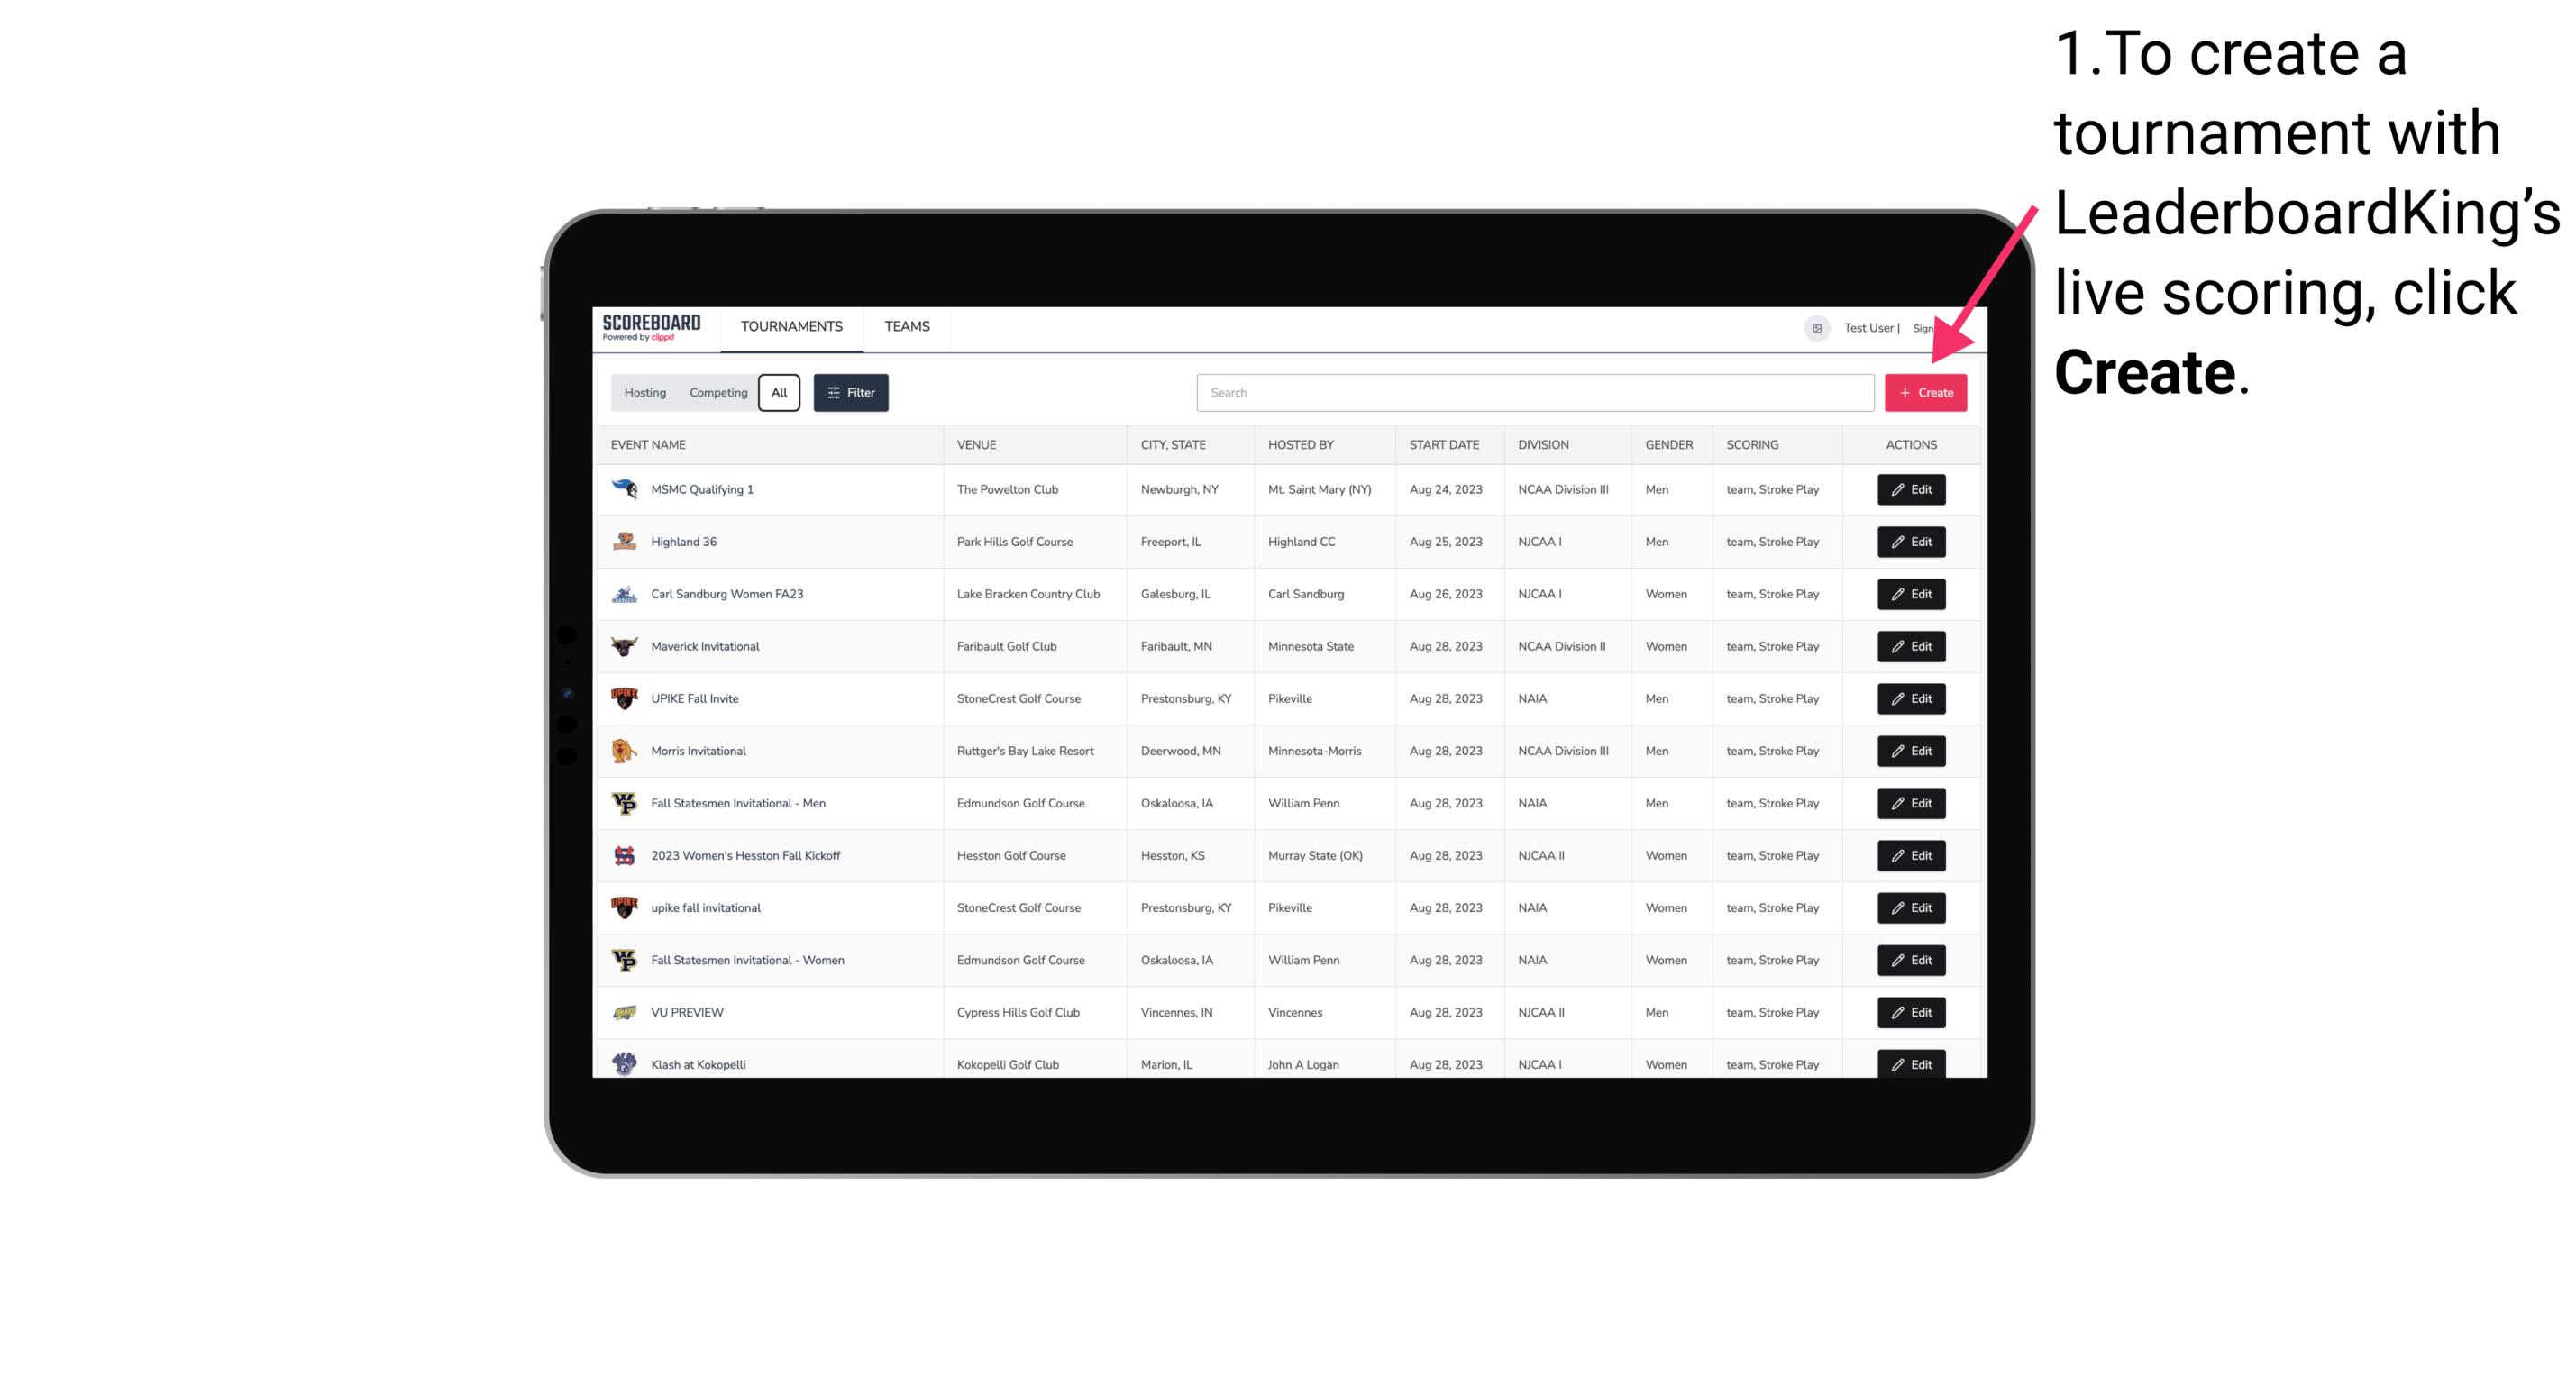Image resolution: width=2576 pixels, height=1386 pixels.
Task: Expand the TOURNAMENTS navigation tab
Action: click(792, 326)
